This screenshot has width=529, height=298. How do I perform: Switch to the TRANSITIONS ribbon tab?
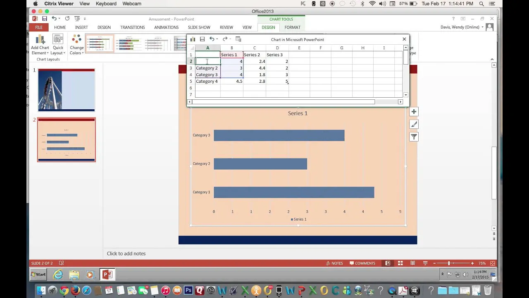pos(132,27)
